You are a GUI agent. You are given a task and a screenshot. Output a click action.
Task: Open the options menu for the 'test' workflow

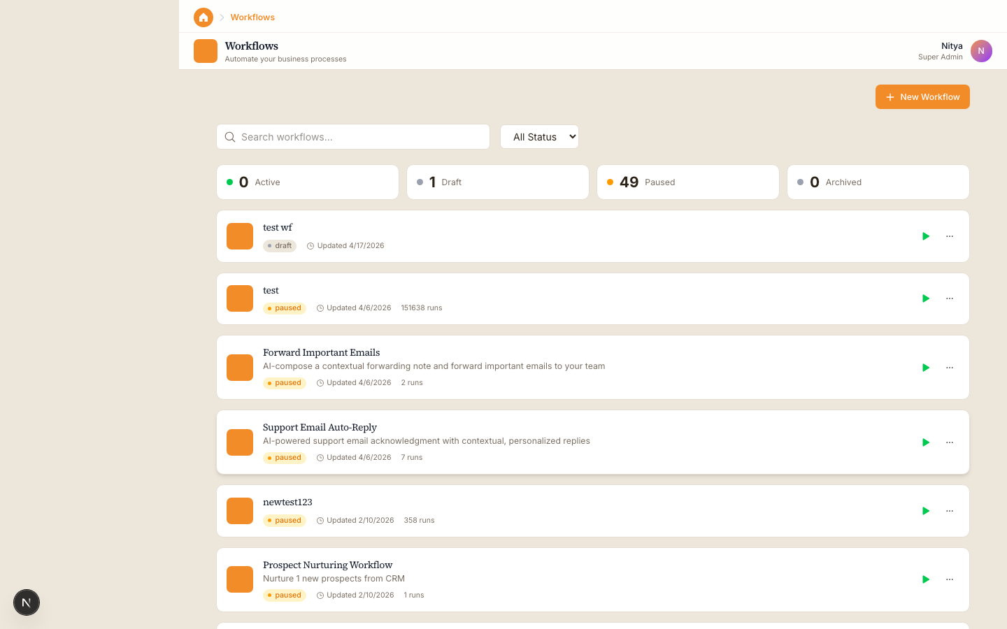tap(950, 298)
